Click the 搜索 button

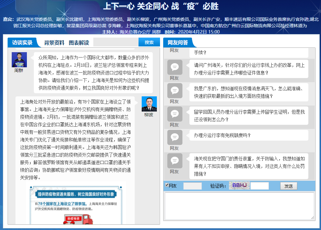(x=149, y=42)
